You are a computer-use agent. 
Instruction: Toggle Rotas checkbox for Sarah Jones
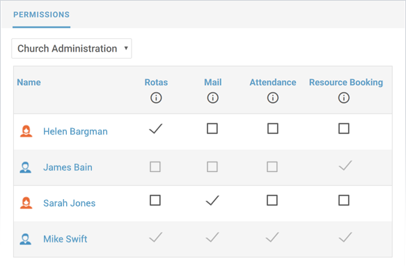tap(155, 200)
